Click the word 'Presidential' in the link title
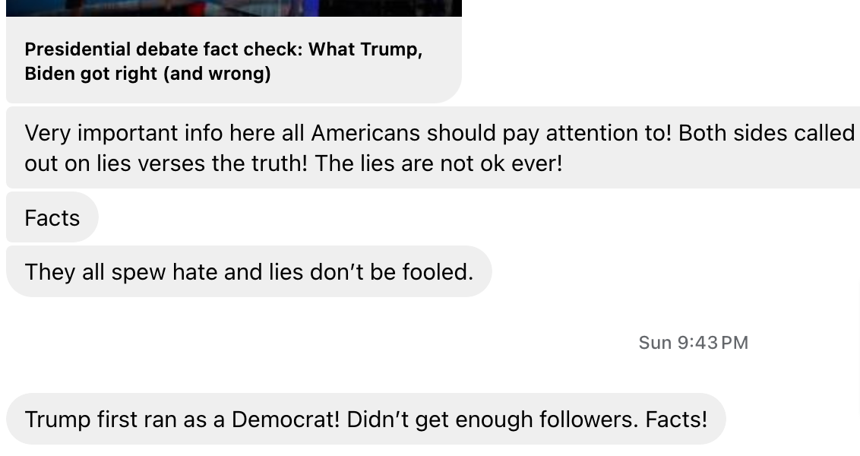This screenshot has height=456, width=860. tap(77, 49)
